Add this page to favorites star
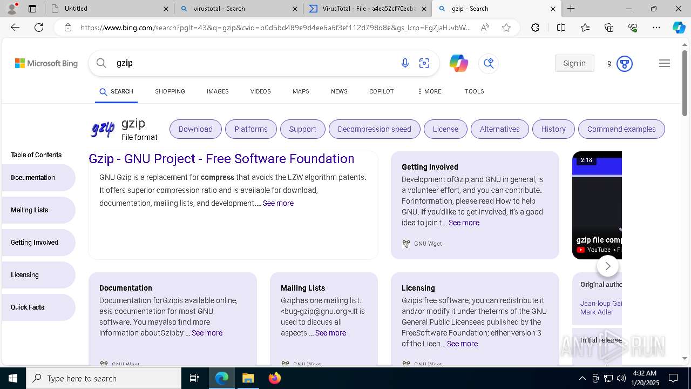This screenshot has width=691, height=389. click(506, 28)
